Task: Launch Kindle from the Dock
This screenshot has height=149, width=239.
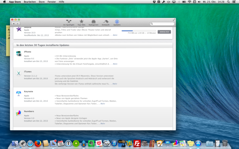Action: pos(121,143)
